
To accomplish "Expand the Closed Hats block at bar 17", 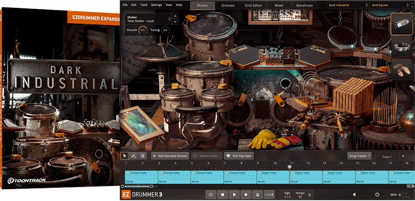I will click(391, 173).
